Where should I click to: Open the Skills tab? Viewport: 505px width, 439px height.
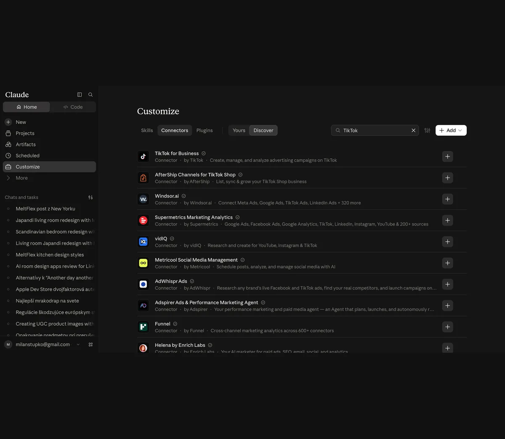coord(147,130)
